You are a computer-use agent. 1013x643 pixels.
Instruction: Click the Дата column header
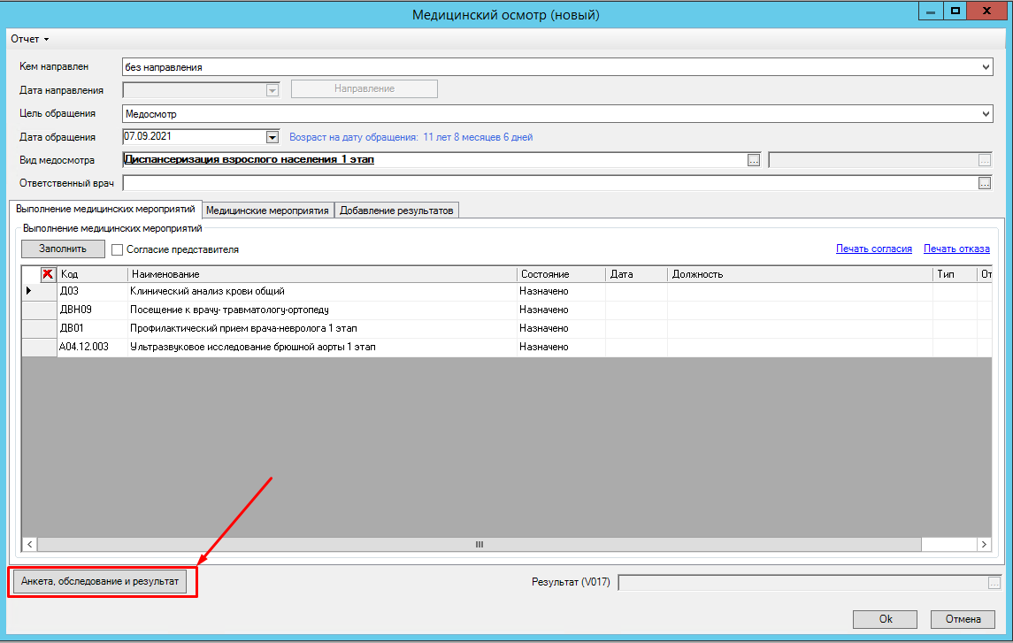coord(636,274)
